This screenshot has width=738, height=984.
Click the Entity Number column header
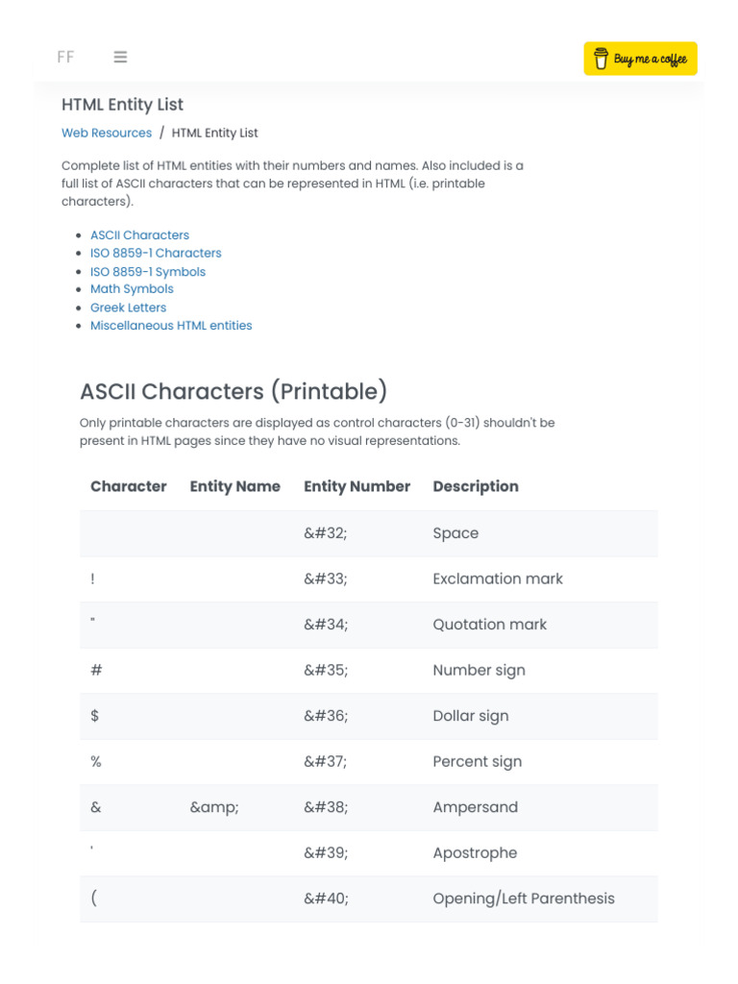(x=357, y=486)
